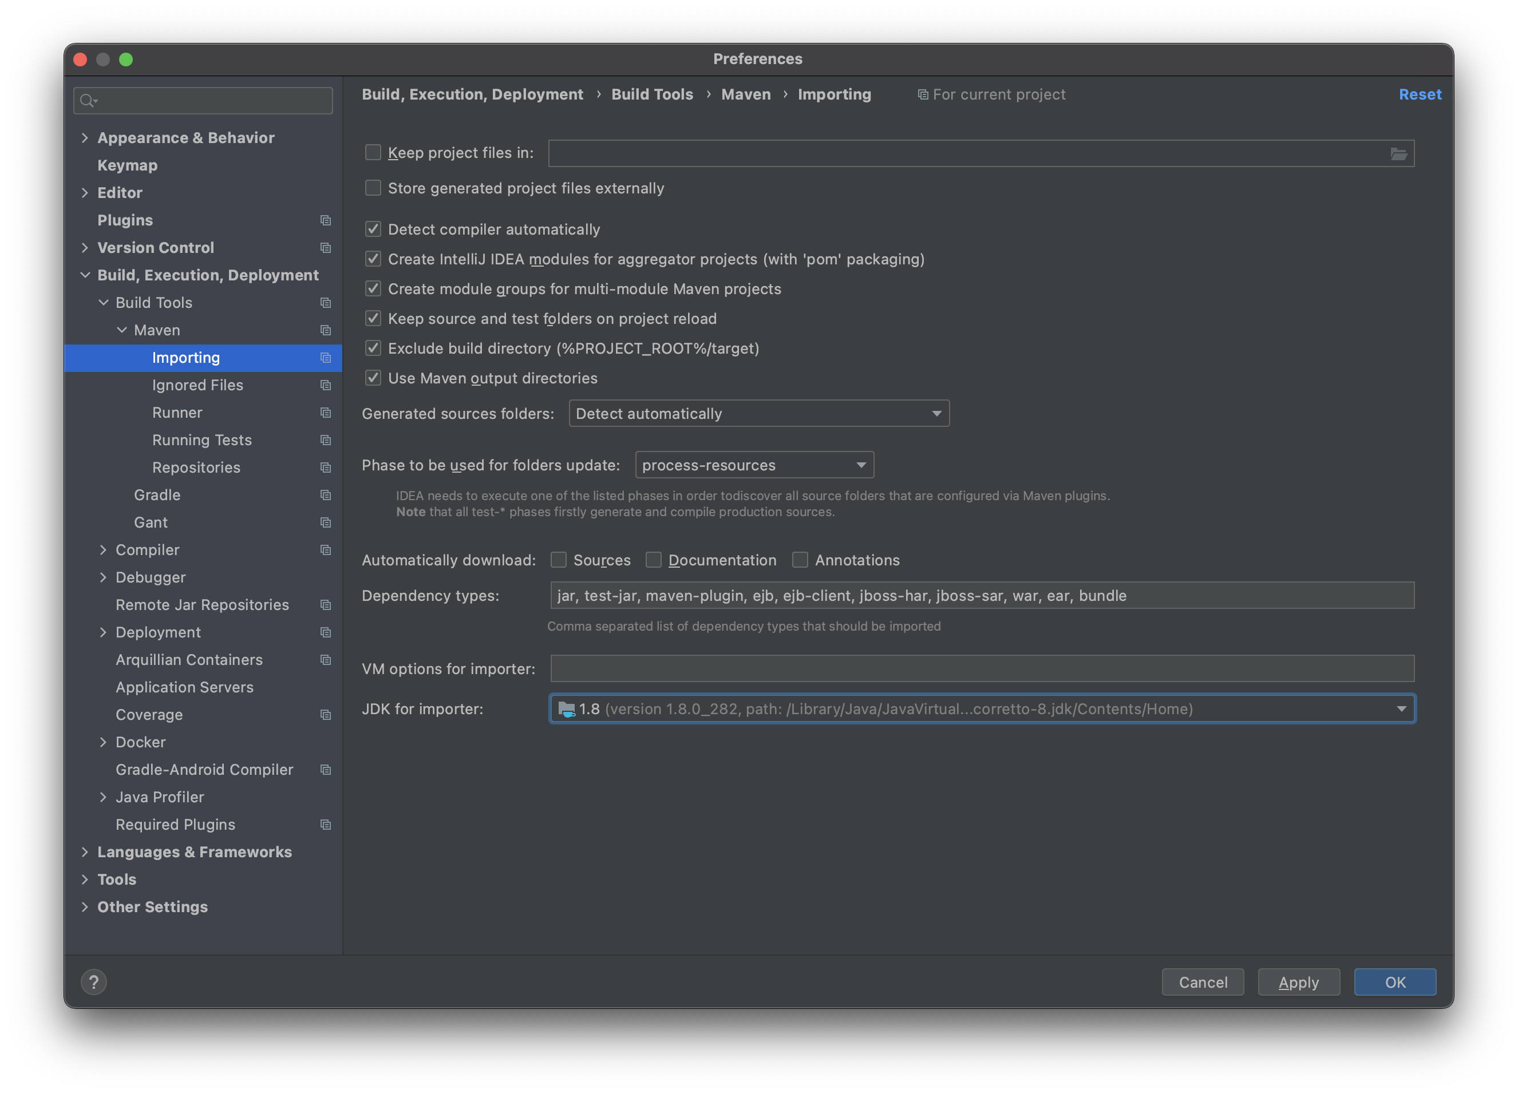This screenshot has width=1518, height=1093.
Task: Click the Reset link
Action: pos(1420,94)
